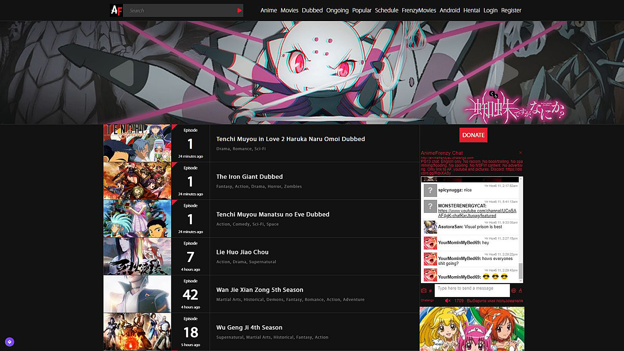Click the purple floating button at bottom-left
This screenshot has width=624, height=351.
(x=9, y=342)
